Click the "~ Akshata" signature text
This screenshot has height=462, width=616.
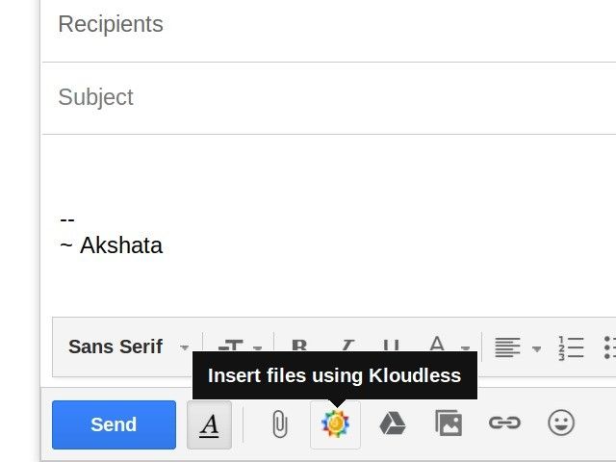[111, 245]
